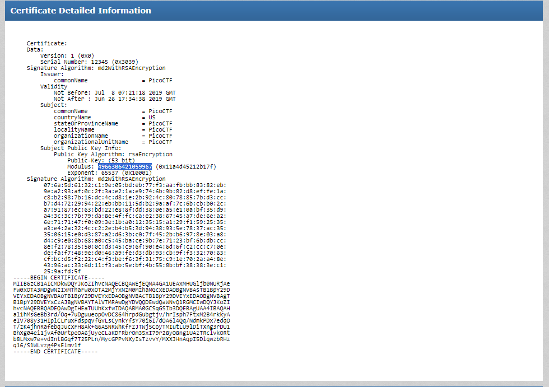Click the hex modulus (0x11a4d45212b17f)

point(186,166)
